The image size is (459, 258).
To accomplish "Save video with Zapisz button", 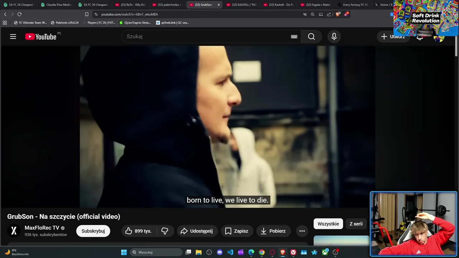I will (x=237, y=231).
